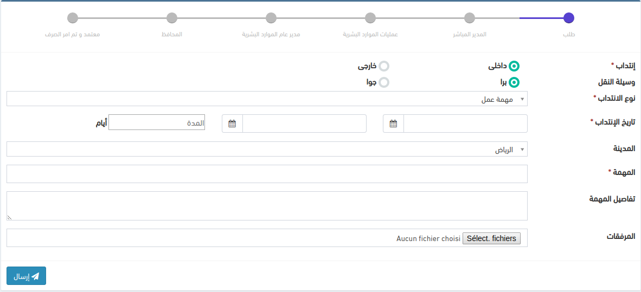Choose جوا as transport method
Image resolution: width=641 pixels, height=292 pixels.
[x=384, y=82]
